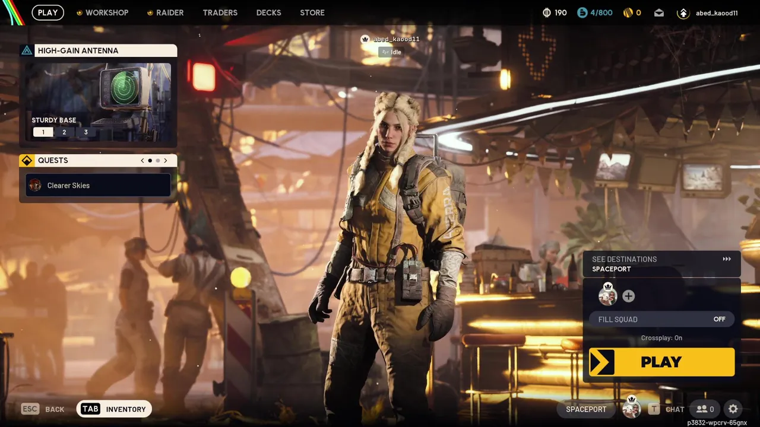The image size is (760, 427).
Task: Open the Decks tab
Action: (x=268, y=12)
